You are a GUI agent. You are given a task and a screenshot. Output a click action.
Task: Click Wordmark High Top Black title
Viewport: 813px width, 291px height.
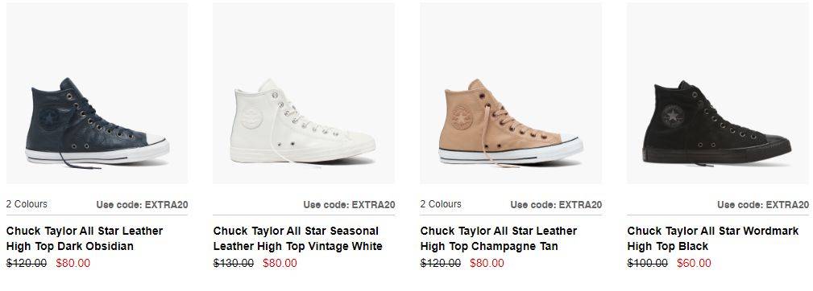click(713, 238)
